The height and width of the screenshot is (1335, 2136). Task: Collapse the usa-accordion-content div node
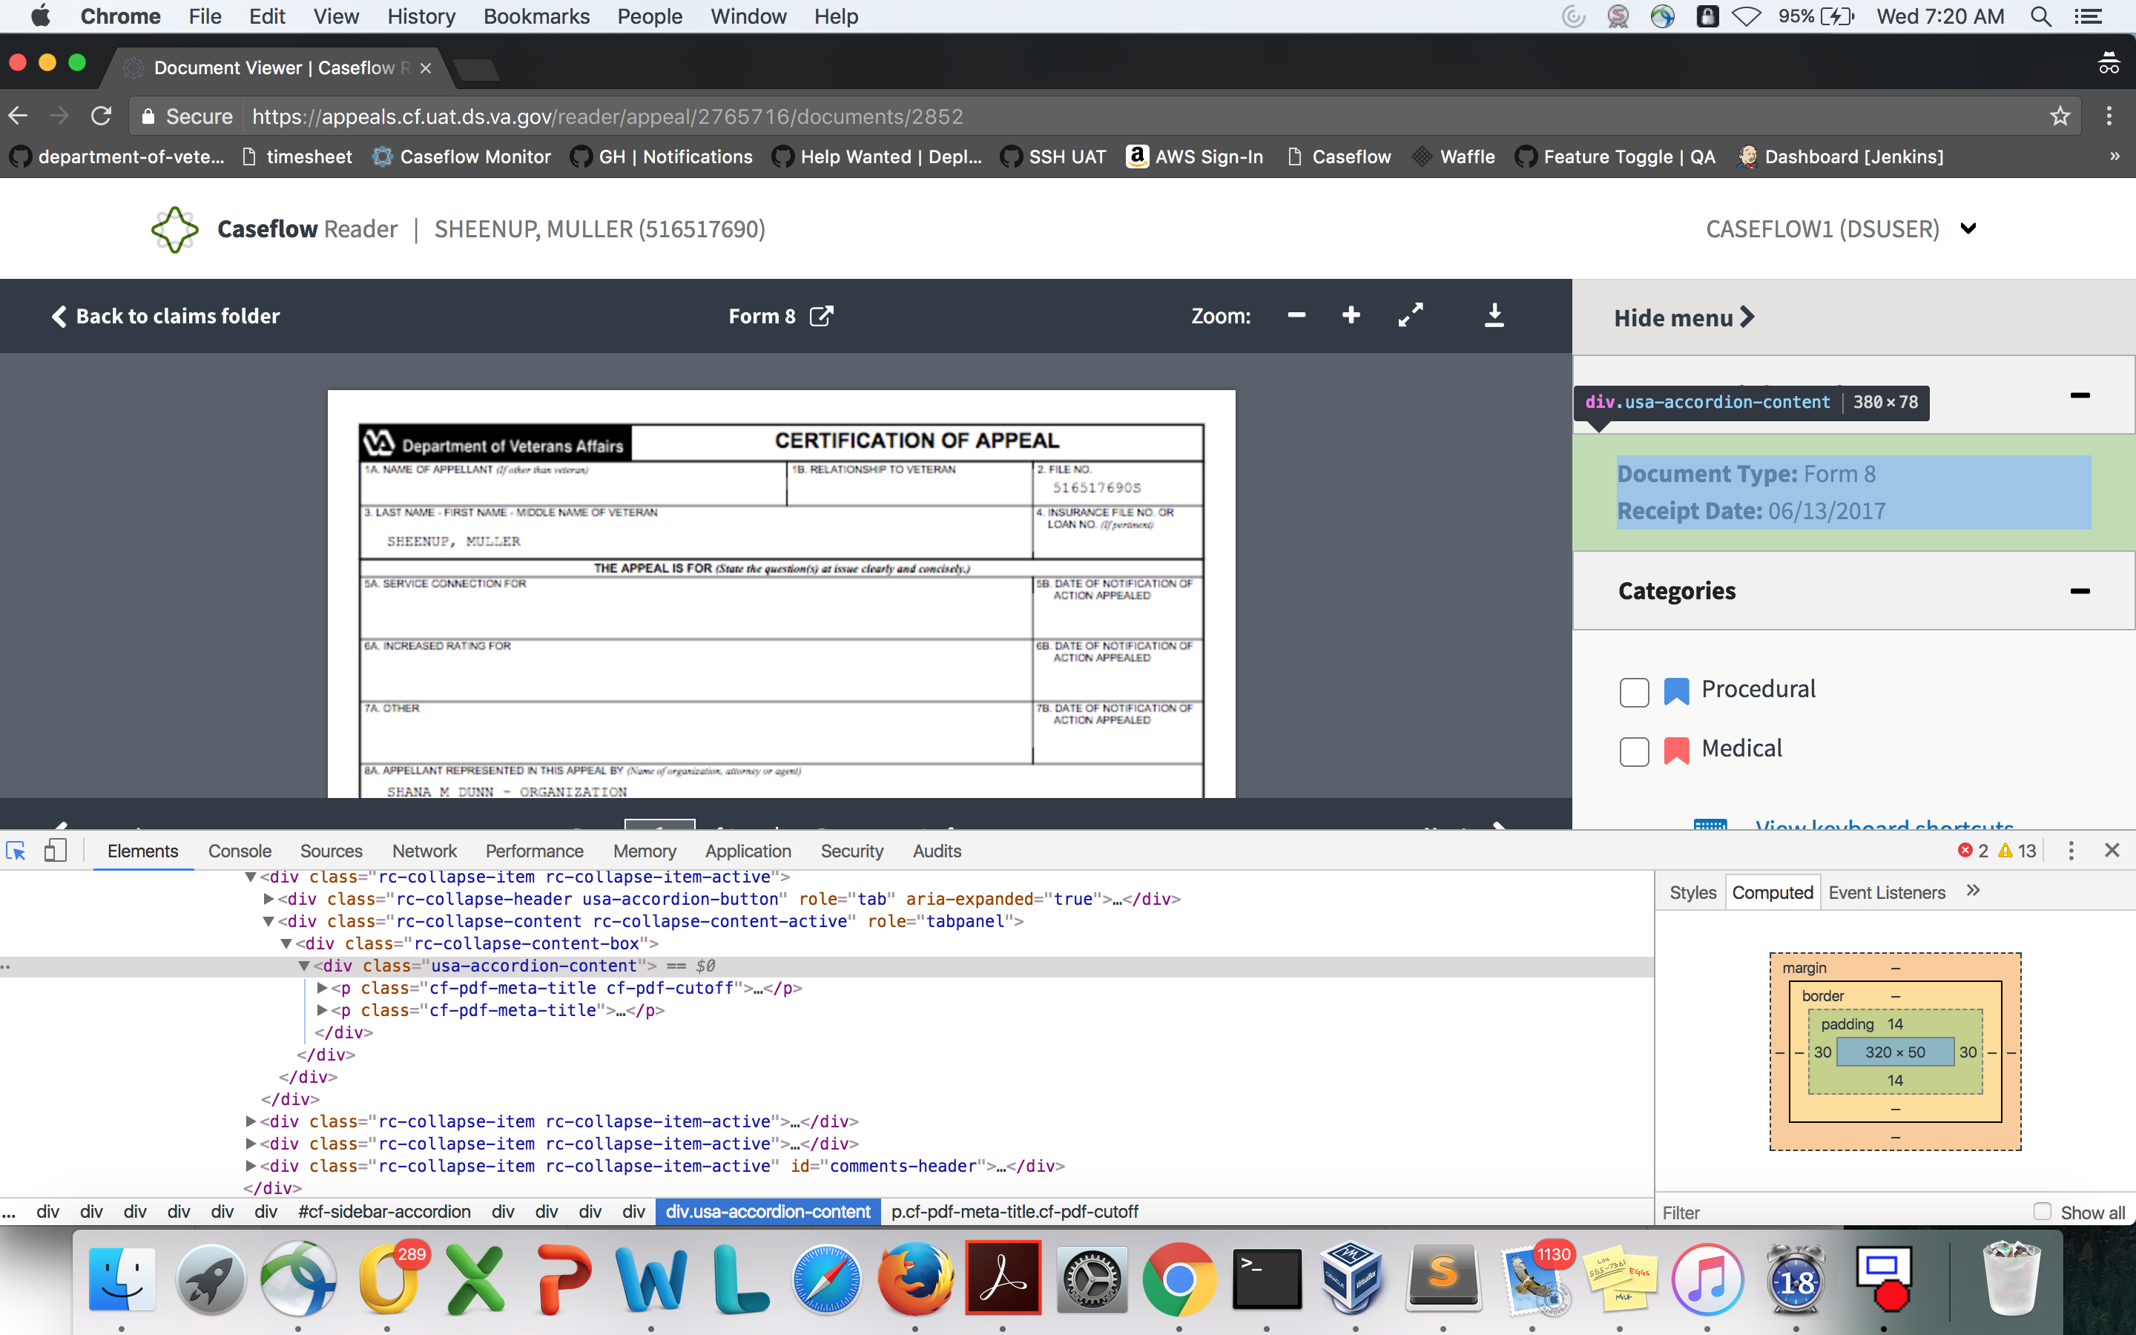click(303, 966)
